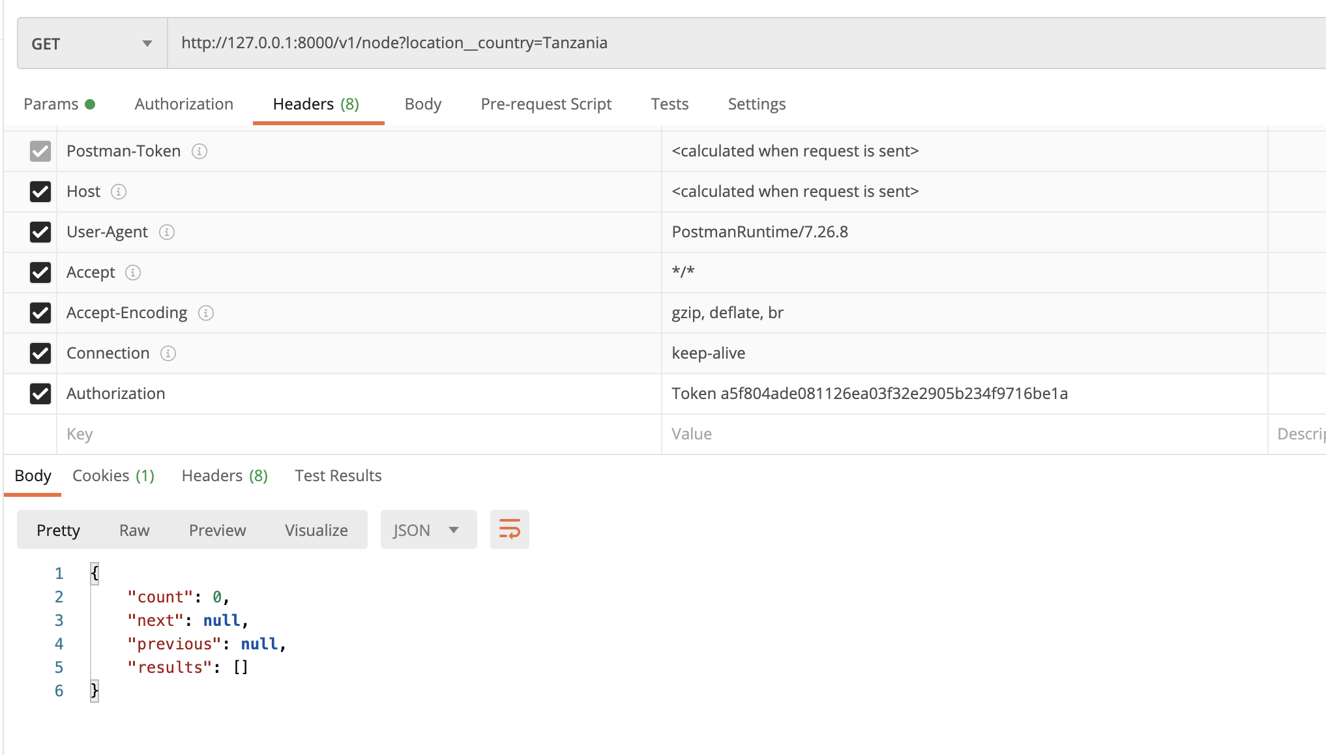The image size is (1326, 755).
Task: Open the GET method dropdown
Action: 92,44
